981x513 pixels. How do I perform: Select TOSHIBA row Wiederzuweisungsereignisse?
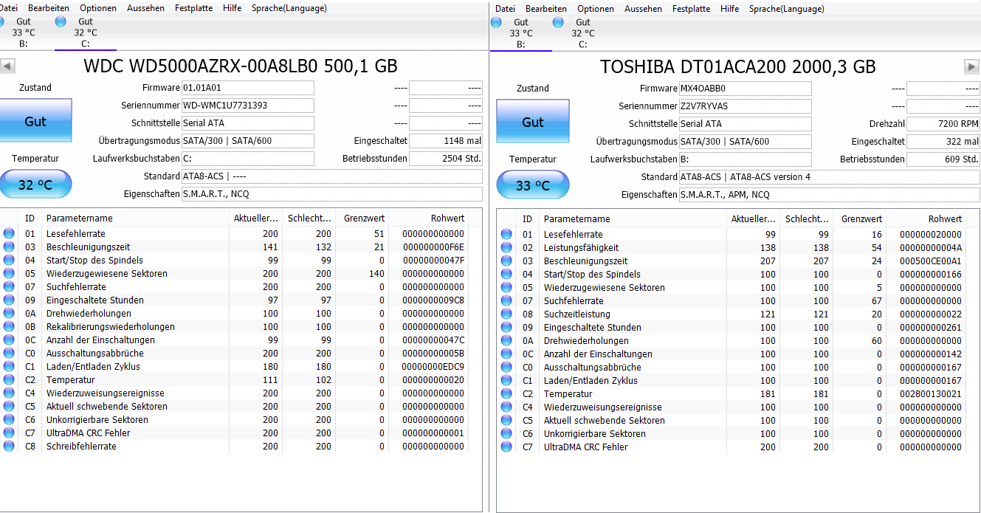point(732,407)
